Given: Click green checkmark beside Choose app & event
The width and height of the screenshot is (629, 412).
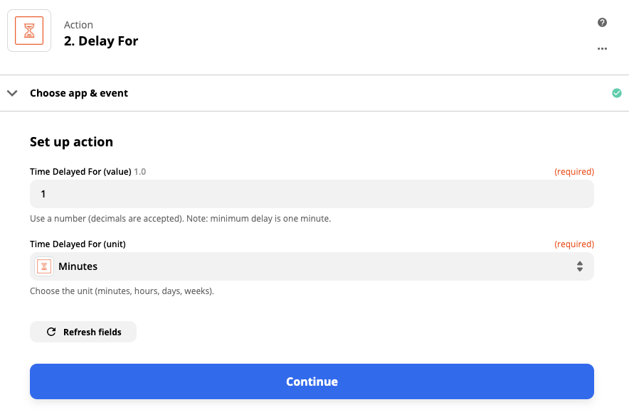Looking at the screenshot, I should (x=616, y=93).
